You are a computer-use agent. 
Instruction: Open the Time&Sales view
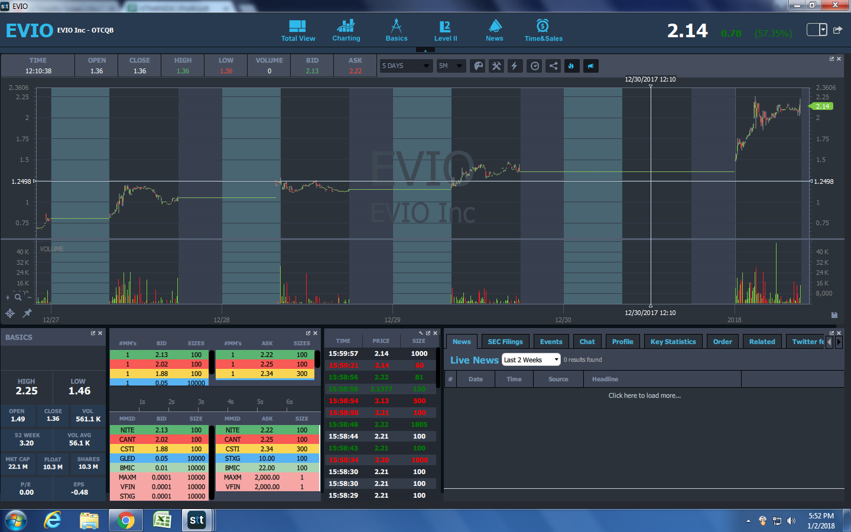pos(543,31)
